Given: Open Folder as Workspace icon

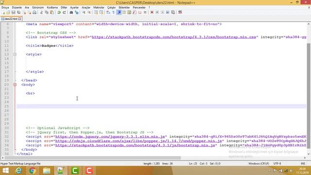Looking at the screenshot, I should [x=139, y=12].
